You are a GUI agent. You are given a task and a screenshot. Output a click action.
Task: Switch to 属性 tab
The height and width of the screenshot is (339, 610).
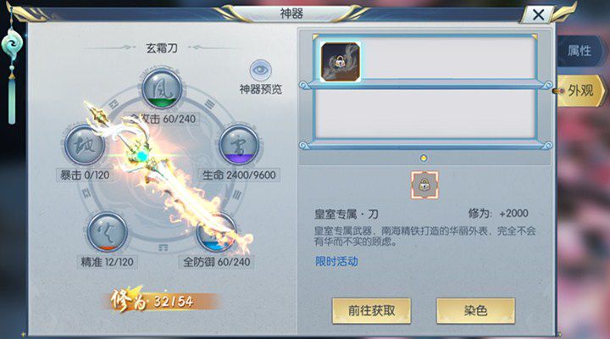(579, 51)
